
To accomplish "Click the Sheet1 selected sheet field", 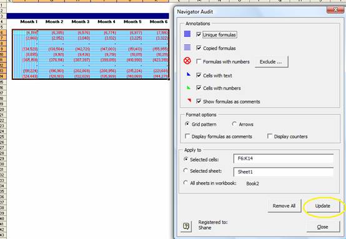I will pos(284,172).
